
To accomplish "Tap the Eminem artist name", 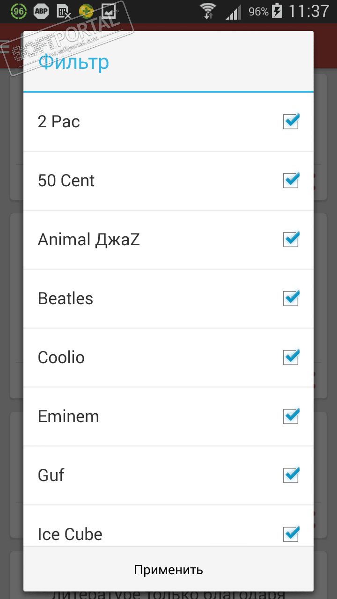I will pos(68,416).
